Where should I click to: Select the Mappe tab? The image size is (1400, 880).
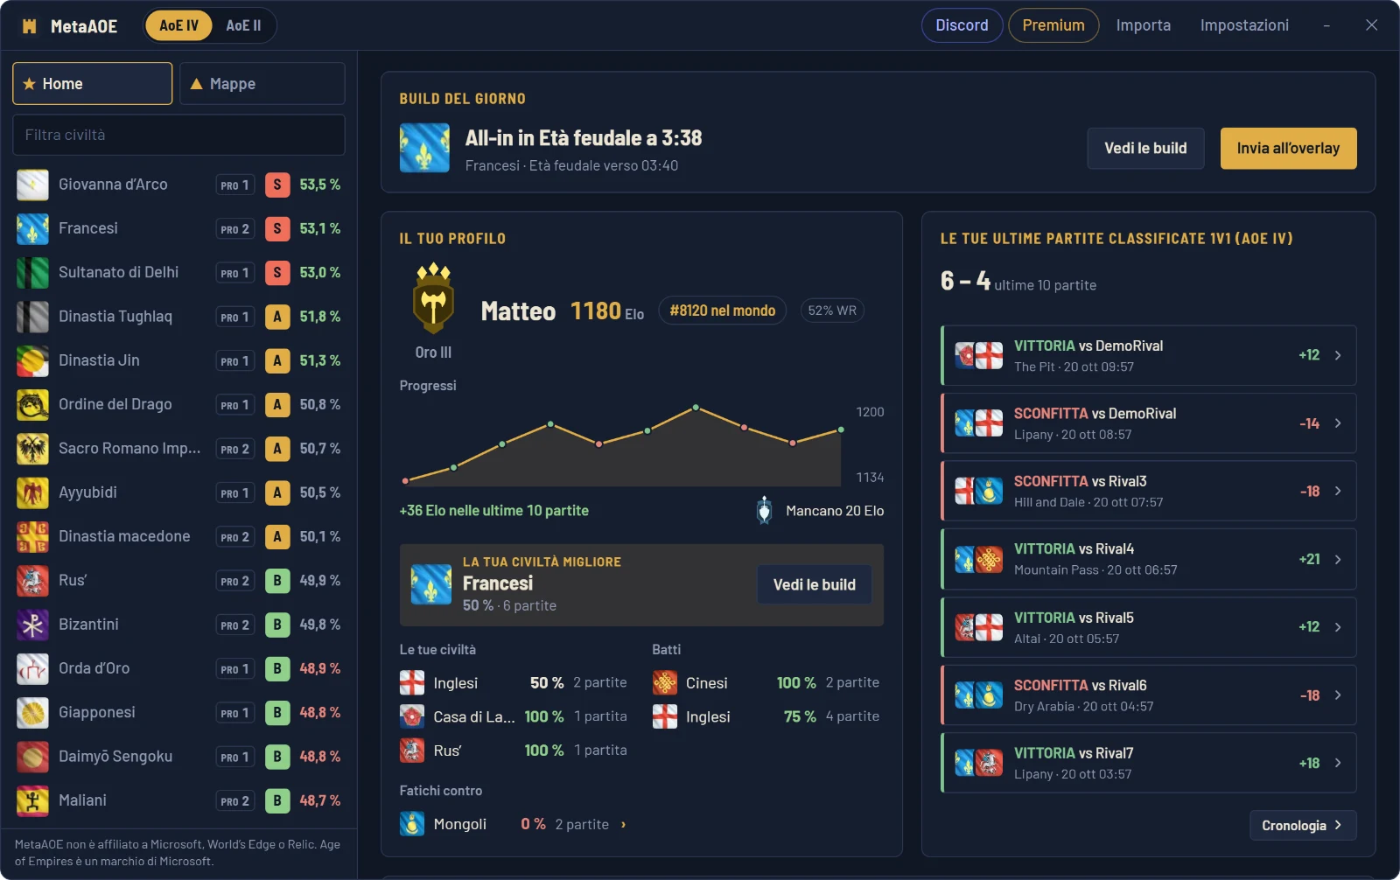click(x=262, y=84)
